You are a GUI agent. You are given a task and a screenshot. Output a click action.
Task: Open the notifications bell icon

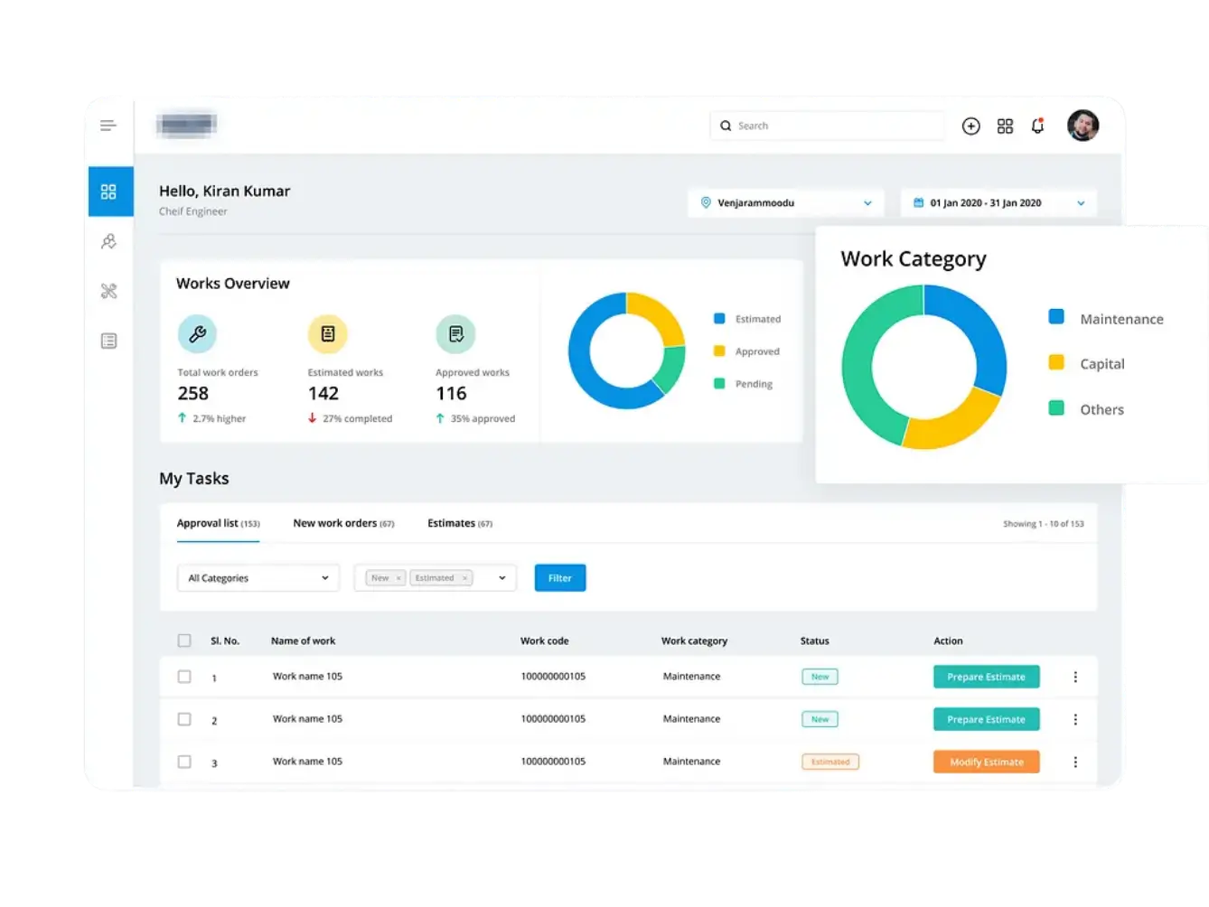(x=1037, y=126)
